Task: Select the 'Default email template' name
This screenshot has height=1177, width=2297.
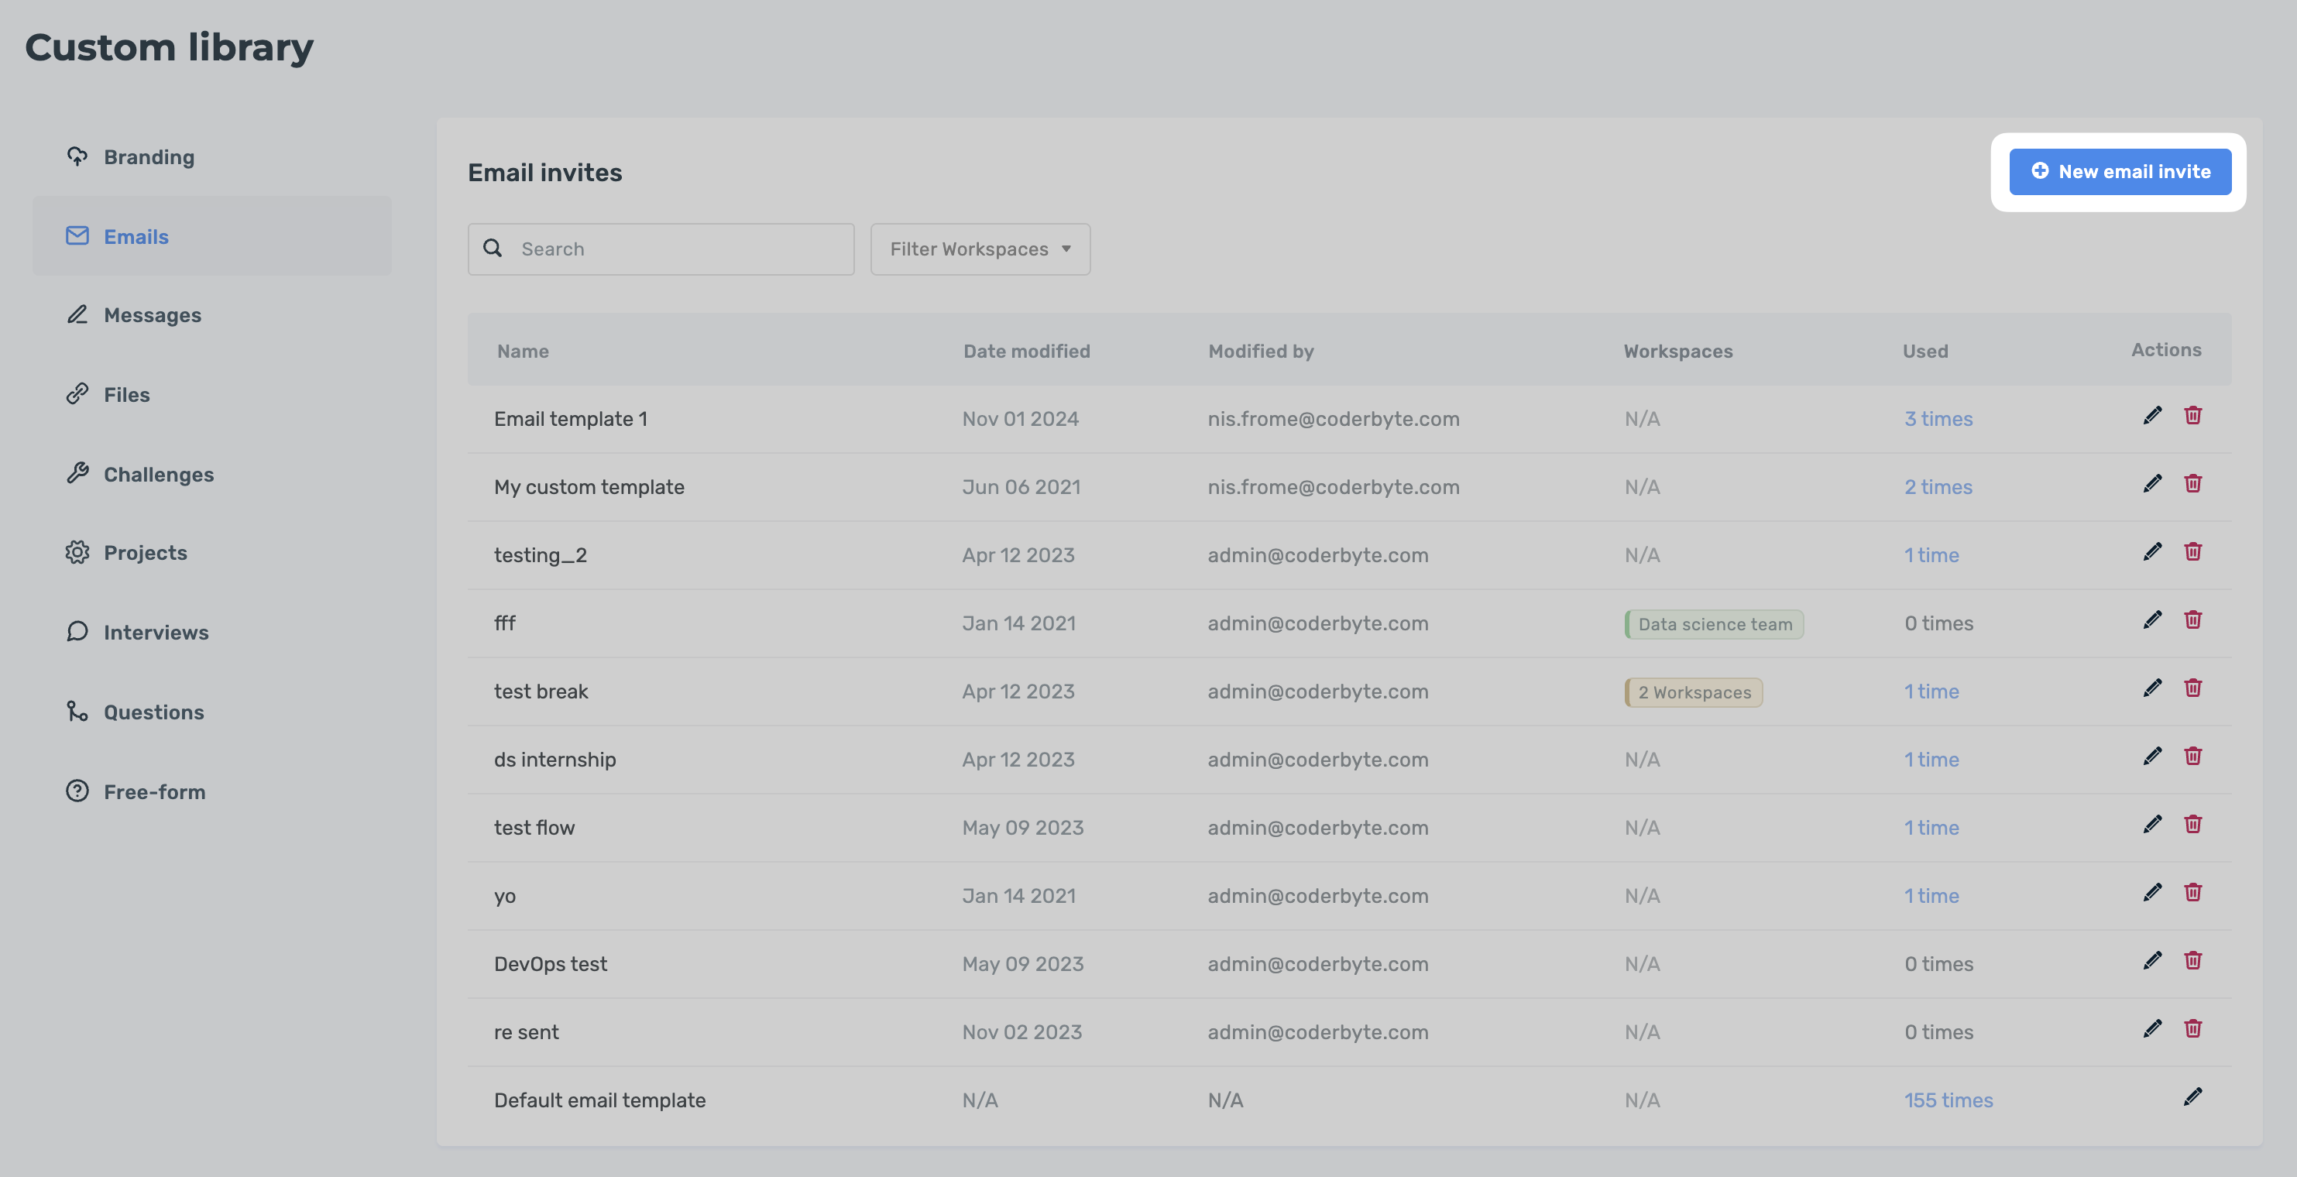Action: 599,1100
